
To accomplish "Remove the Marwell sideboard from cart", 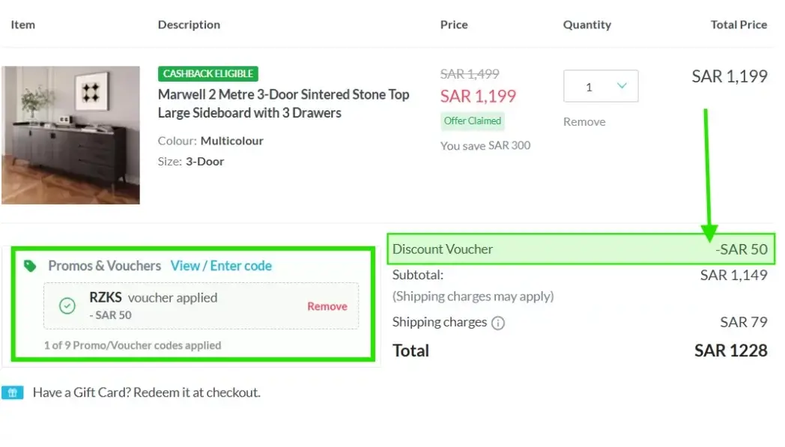I will pyautogui.click(x=584, y=121).
